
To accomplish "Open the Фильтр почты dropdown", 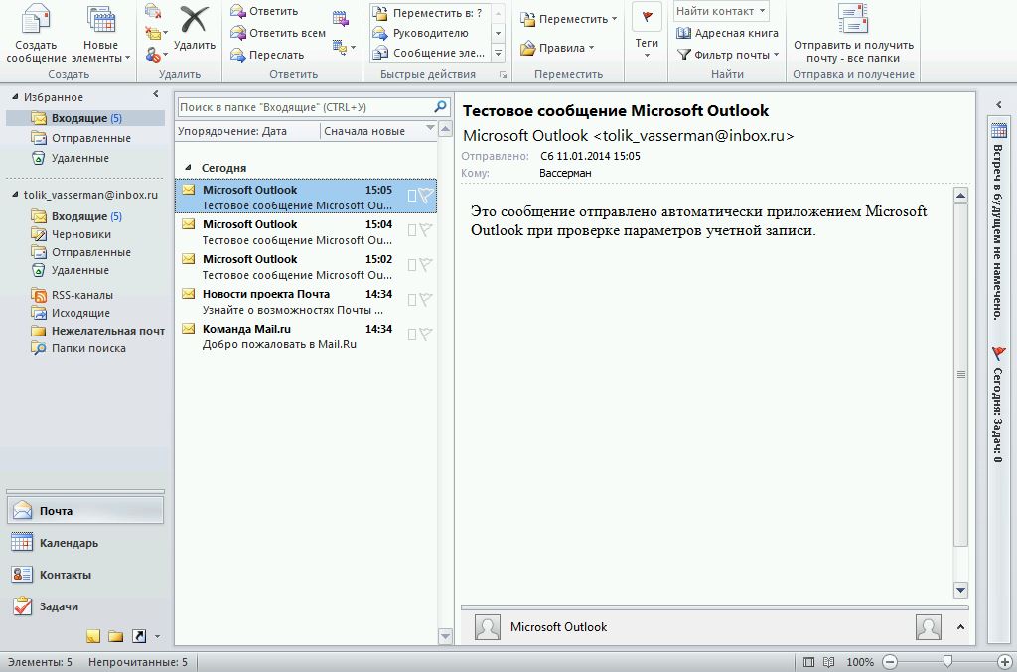I will pyautogui.click(x=728, y=55).
